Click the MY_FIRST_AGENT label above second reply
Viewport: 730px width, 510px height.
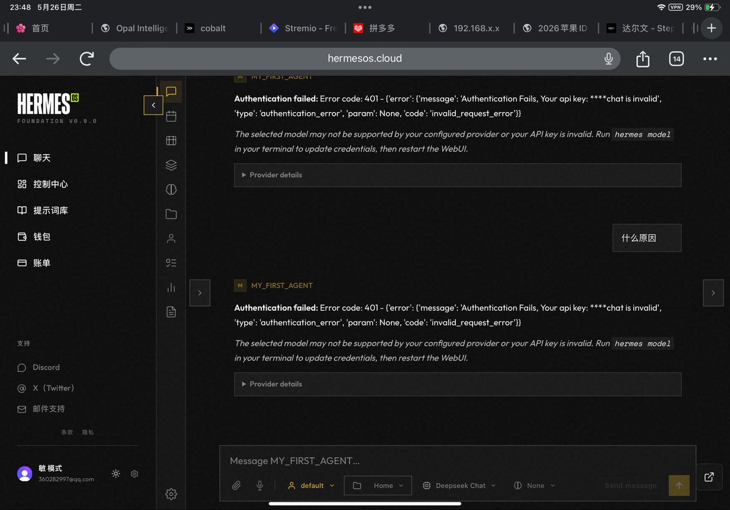pos(282,285)
